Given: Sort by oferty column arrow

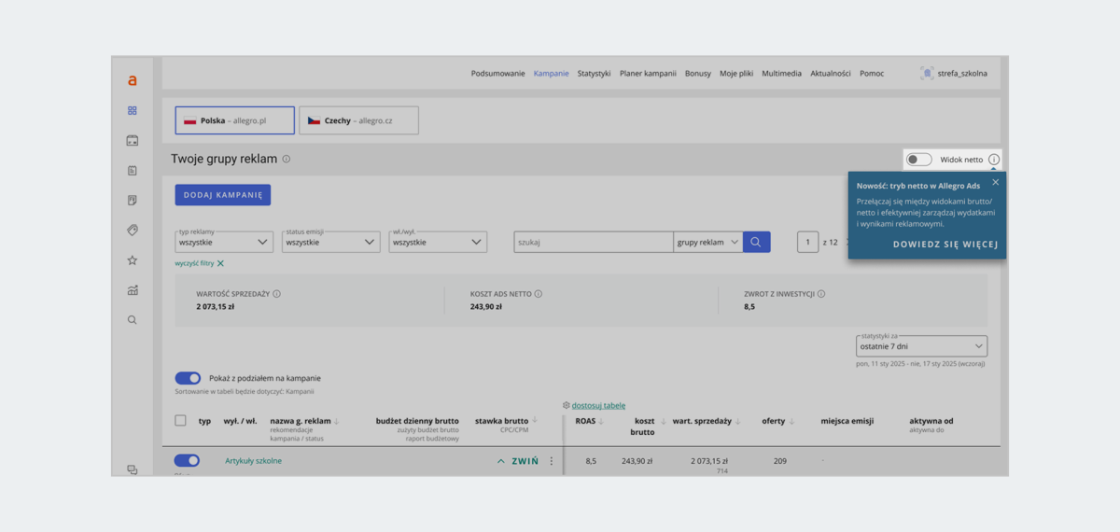Looking at the screenshot, I should tap(791, 421).
